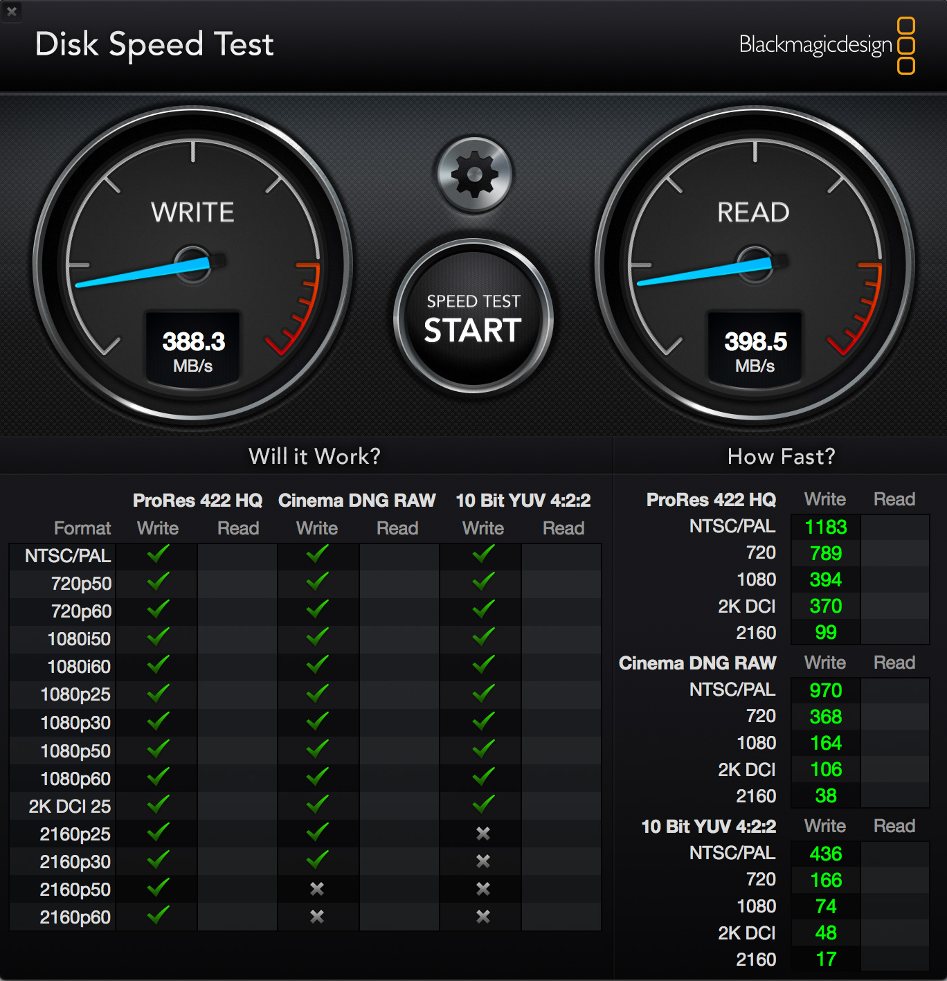Click the 10 Bit YUV write checkmark for 2K DCI 25
This screenshot has width=947, height=981.
click(483, 804)
